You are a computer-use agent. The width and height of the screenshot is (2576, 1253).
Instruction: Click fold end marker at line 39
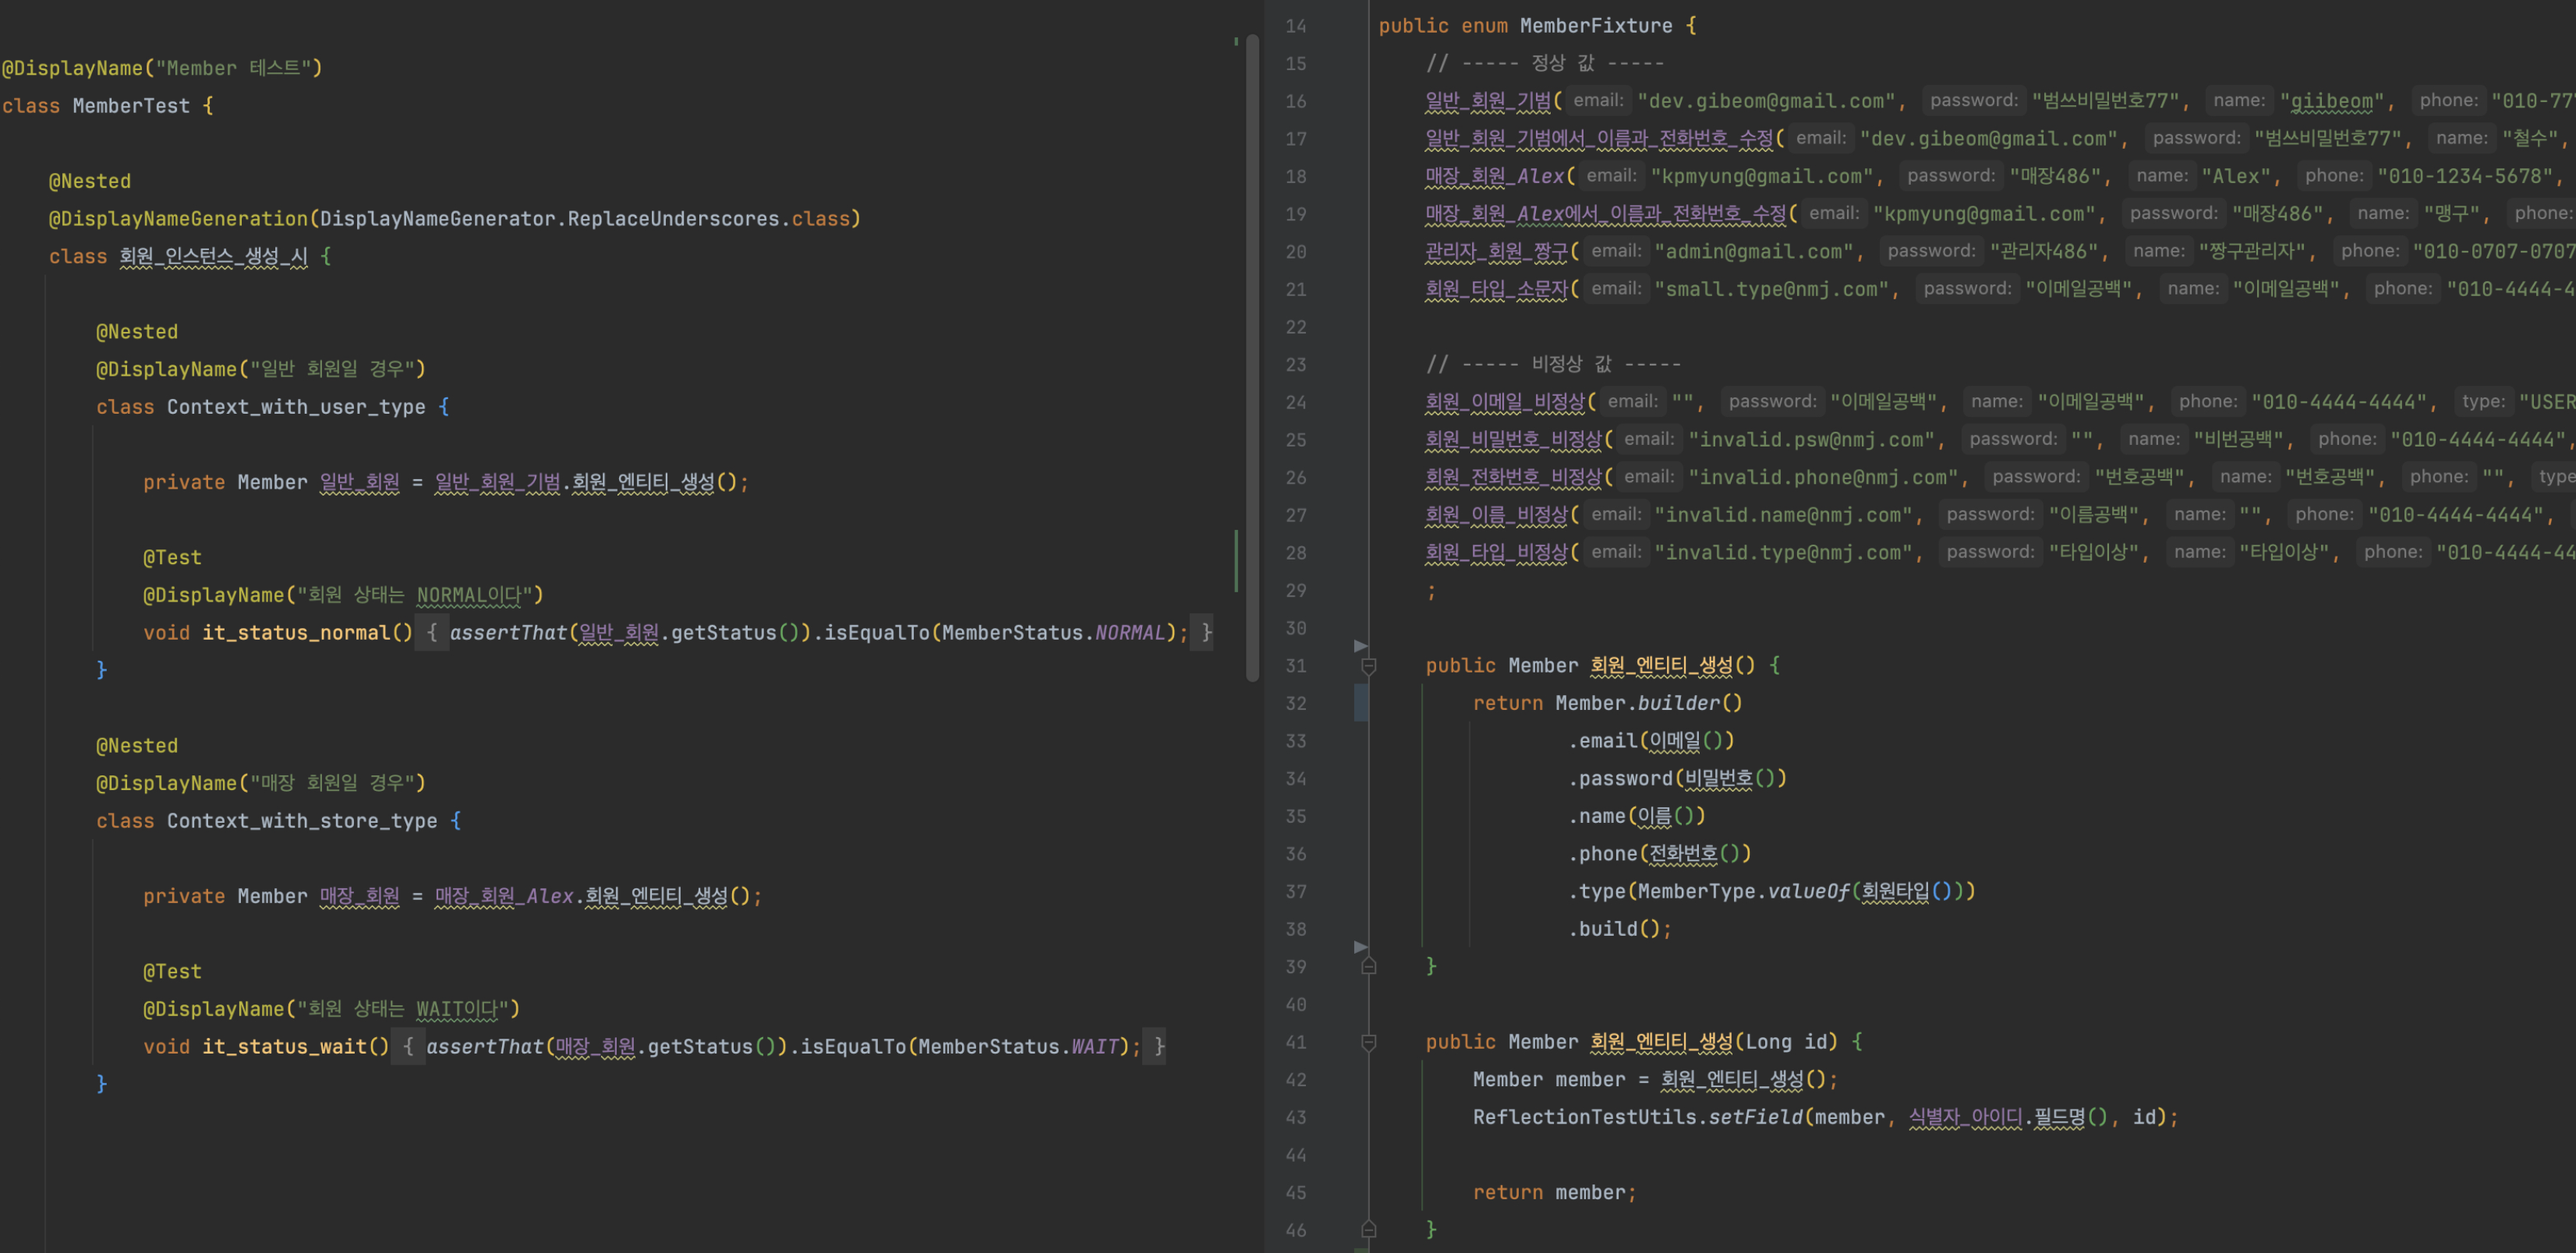click(1369, 966)
